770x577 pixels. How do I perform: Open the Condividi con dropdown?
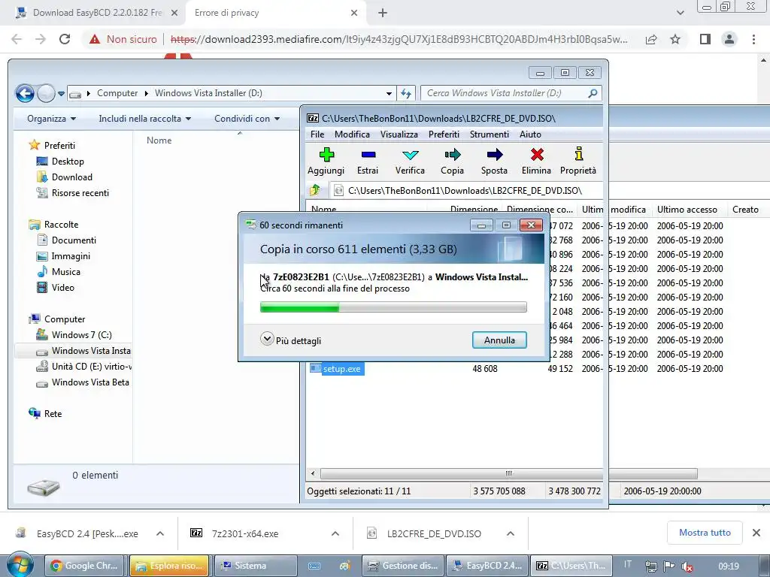(247, 119)
